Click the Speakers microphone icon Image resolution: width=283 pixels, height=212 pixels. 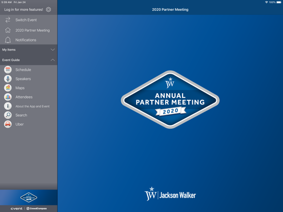tap(8, 79)
